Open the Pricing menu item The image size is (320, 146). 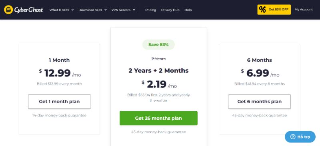click(x=151, y=10)
